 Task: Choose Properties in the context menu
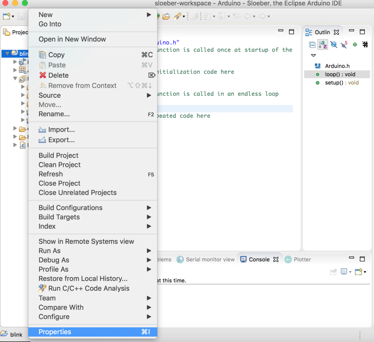pos(93,332)
